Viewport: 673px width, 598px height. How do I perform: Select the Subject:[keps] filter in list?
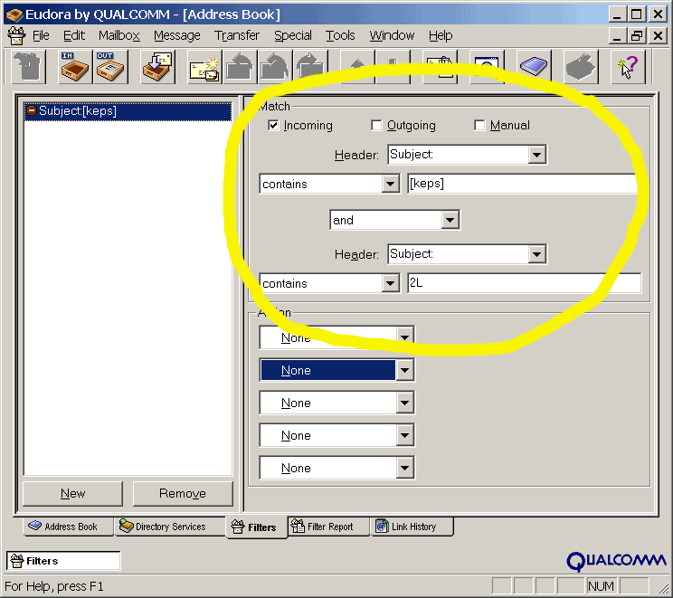point(128,111)
